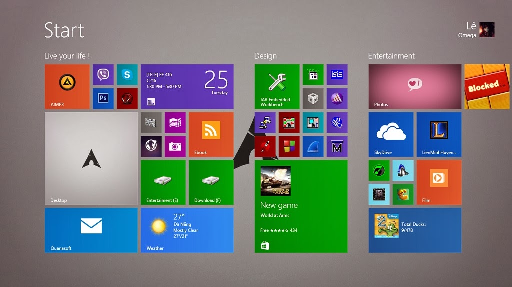Open the green form designer tile beside IAR
The image size is (512, 287).
click(x=313, y=75)
